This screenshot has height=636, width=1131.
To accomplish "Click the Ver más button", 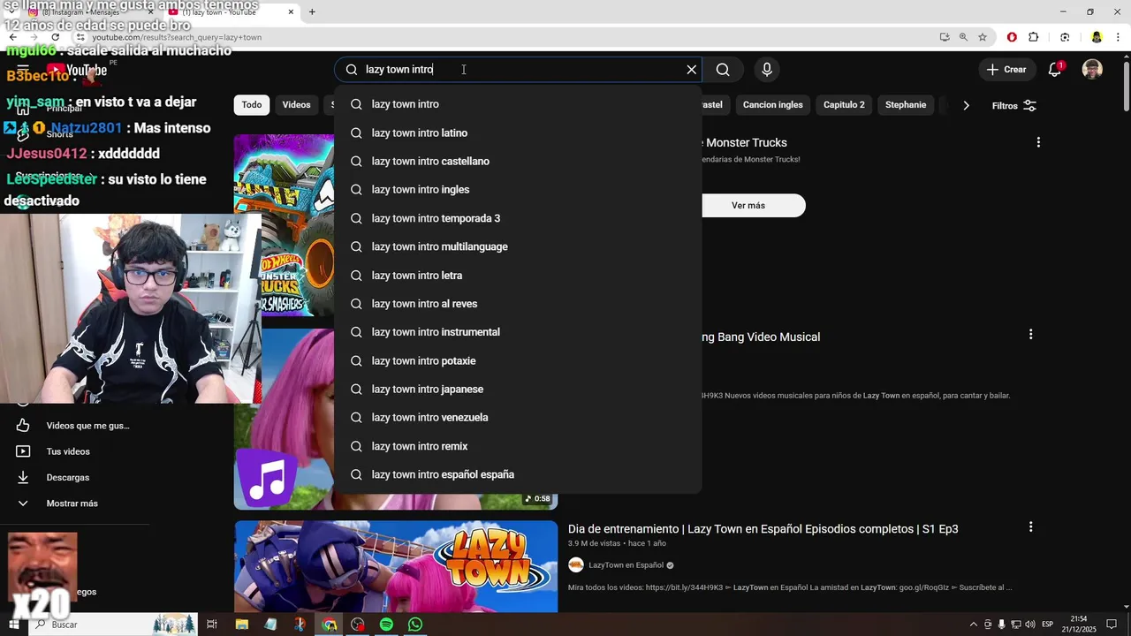I will pos(748,205).
